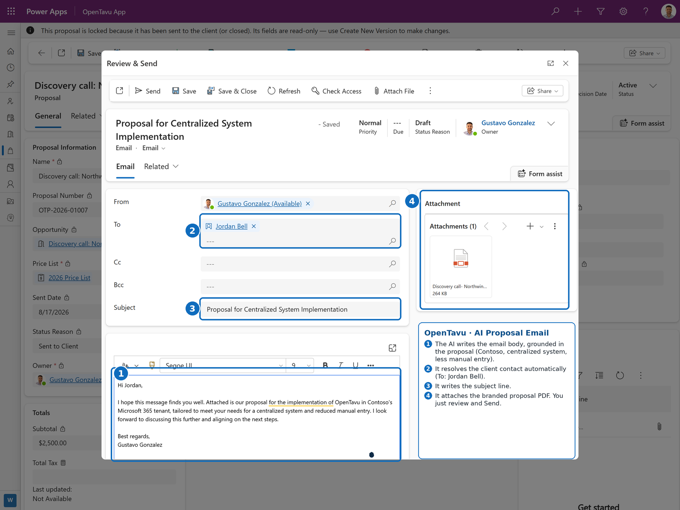The height and width of the screenshot is (510, 680).
Task: Open the Help question mark icon
Action: point(646,11)
